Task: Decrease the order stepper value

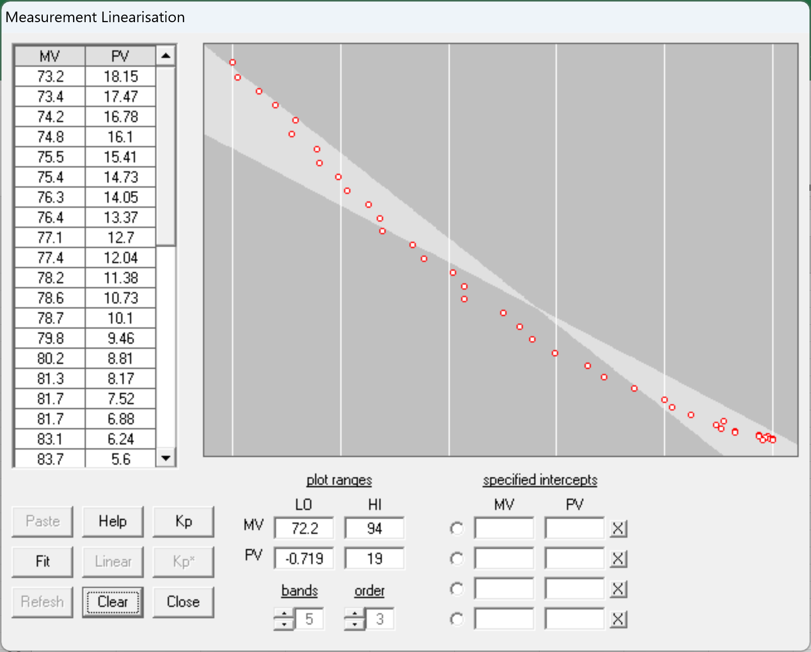Action: coord(355,625)
